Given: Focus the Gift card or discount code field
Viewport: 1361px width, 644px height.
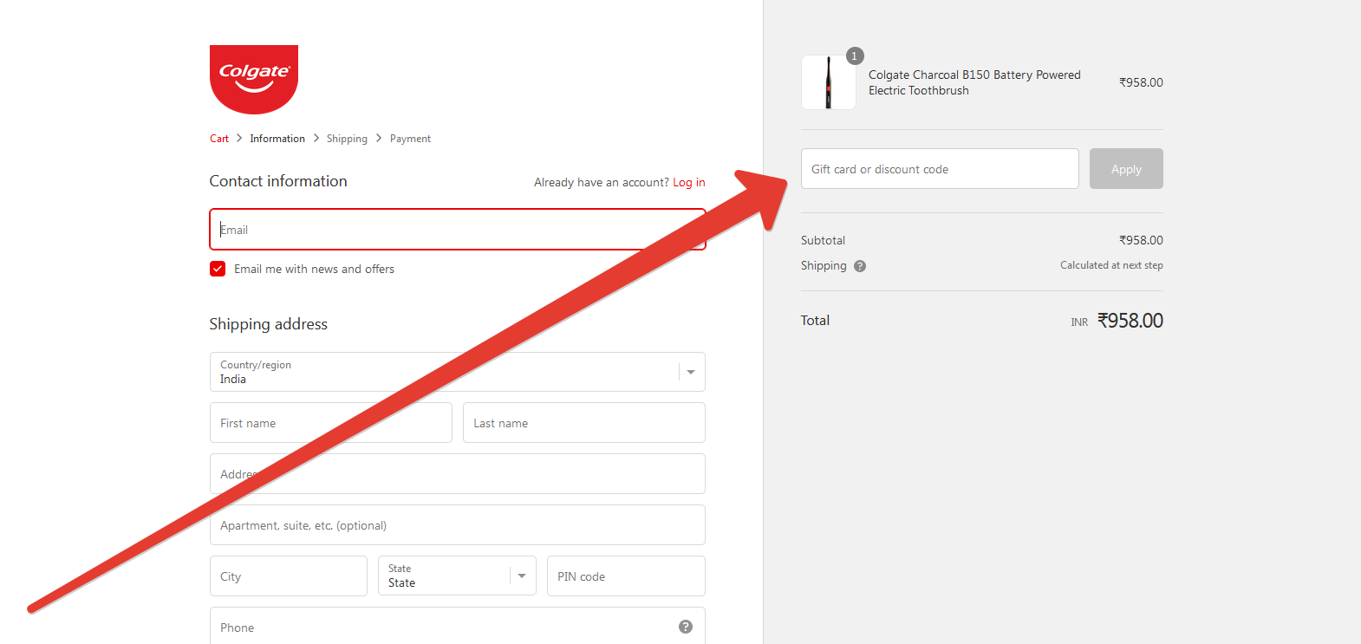Looking at the screenshot, I should point(940,169).
